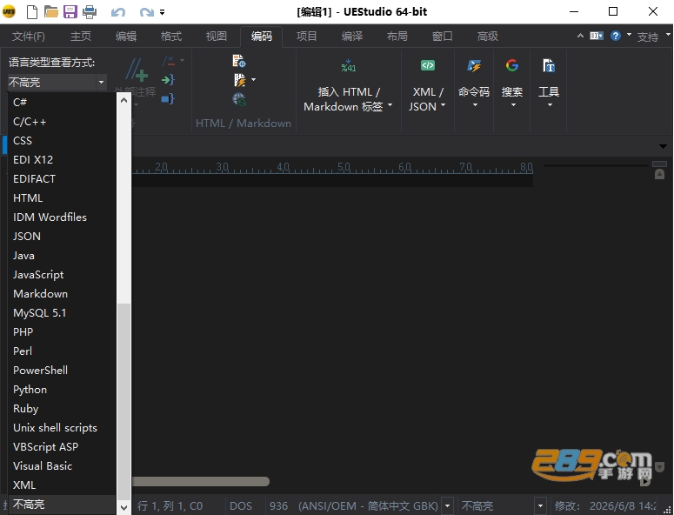
Task: Click the list scroll down arrow
Action: pos(123,508)
